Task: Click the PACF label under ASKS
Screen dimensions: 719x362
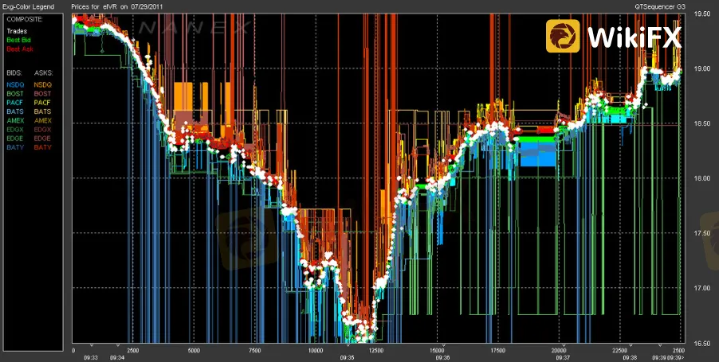Action: [x=43, y=103]
